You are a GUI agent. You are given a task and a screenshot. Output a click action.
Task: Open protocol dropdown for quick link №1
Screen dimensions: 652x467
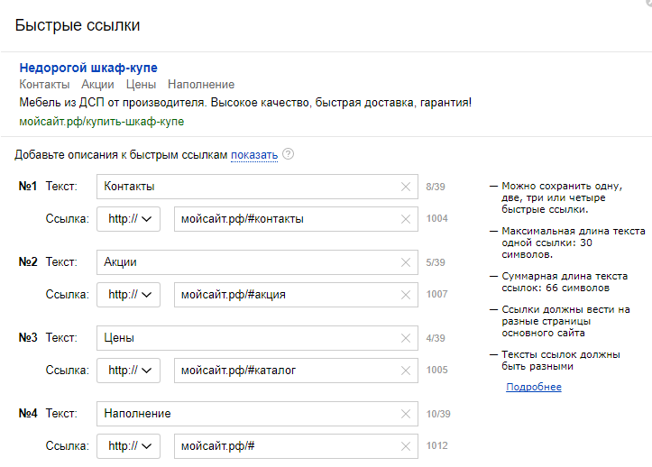pos(128,219)
